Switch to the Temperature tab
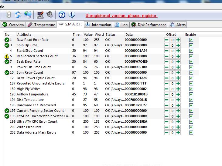The image size is (222, 166). [41, 25]
